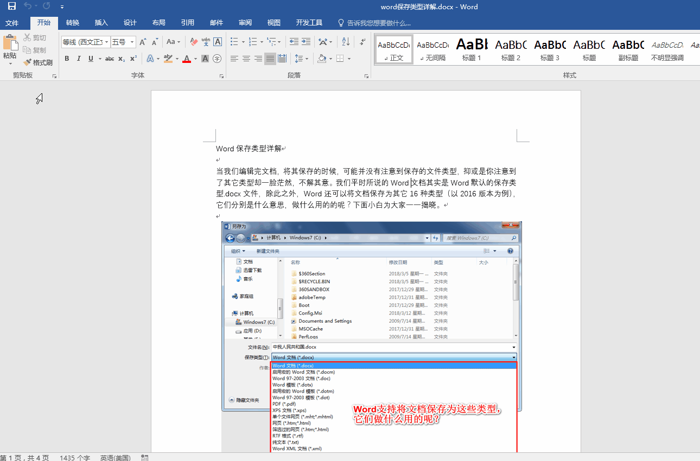The image size is (700, 461).
Task: Switch to the 设计 (Design) tab
Action: coord(130,23)
